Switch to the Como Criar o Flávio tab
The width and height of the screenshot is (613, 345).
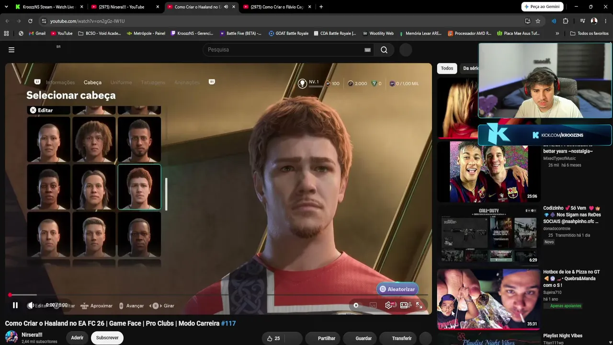tap(277, 7)
